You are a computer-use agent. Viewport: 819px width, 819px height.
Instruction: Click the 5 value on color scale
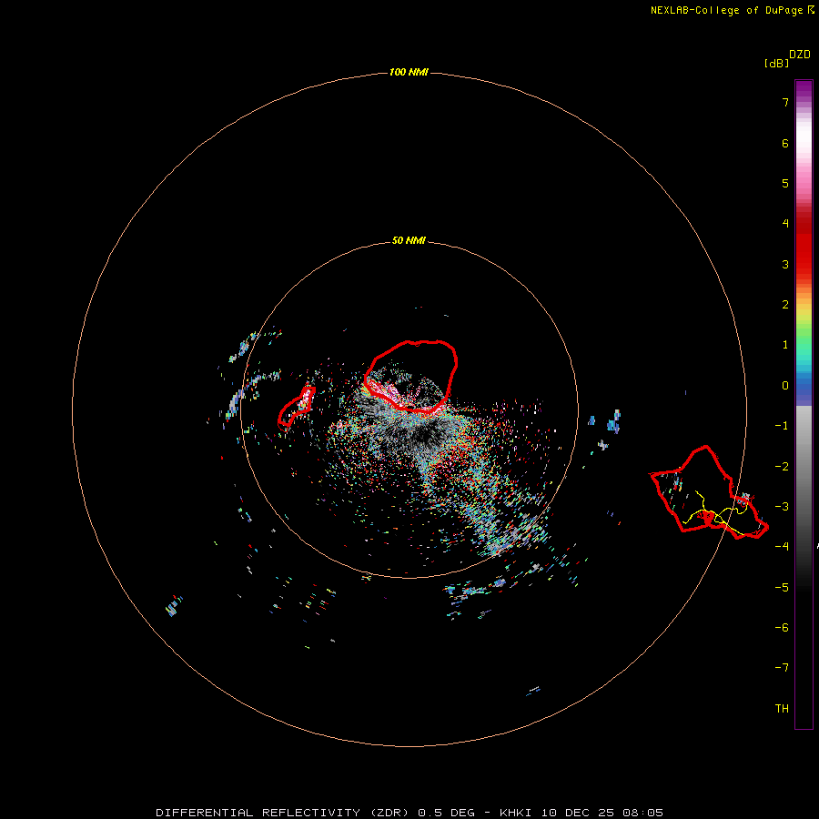click(785, 183)
